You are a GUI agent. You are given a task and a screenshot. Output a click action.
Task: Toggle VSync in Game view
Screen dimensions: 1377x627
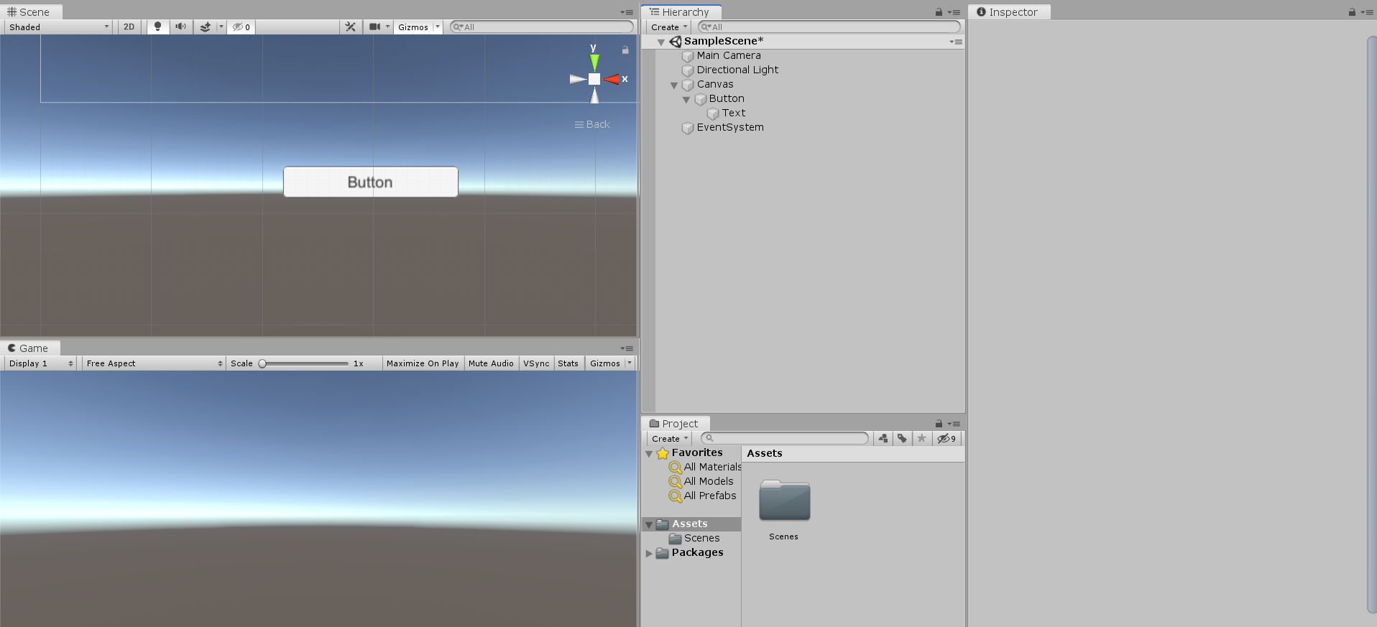tap(536, 363)
